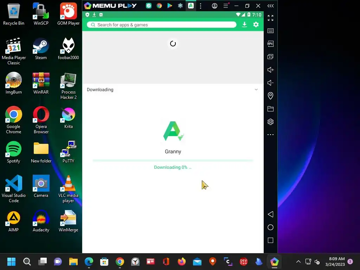Open clock and date in taskbar
The width and height of the screenshot is (360, 270).
(335, 262)
